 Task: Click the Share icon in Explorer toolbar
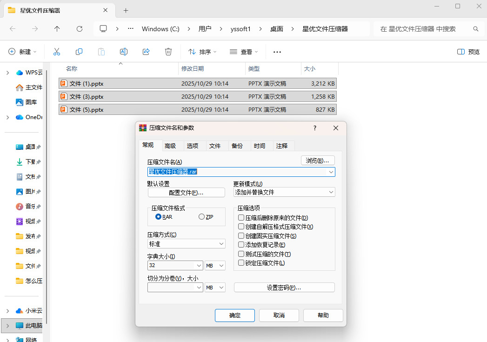[x=146, y=52]
